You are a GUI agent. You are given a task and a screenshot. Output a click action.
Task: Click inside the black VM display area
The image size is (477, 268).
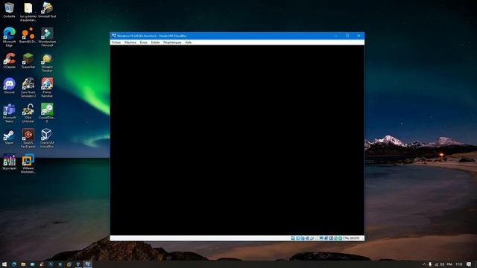coord(237,140)
